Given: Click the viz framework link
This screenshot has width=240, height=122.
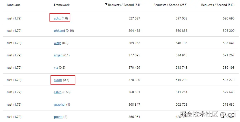Looking at the screenshot, I should click(x=56, y=67).
